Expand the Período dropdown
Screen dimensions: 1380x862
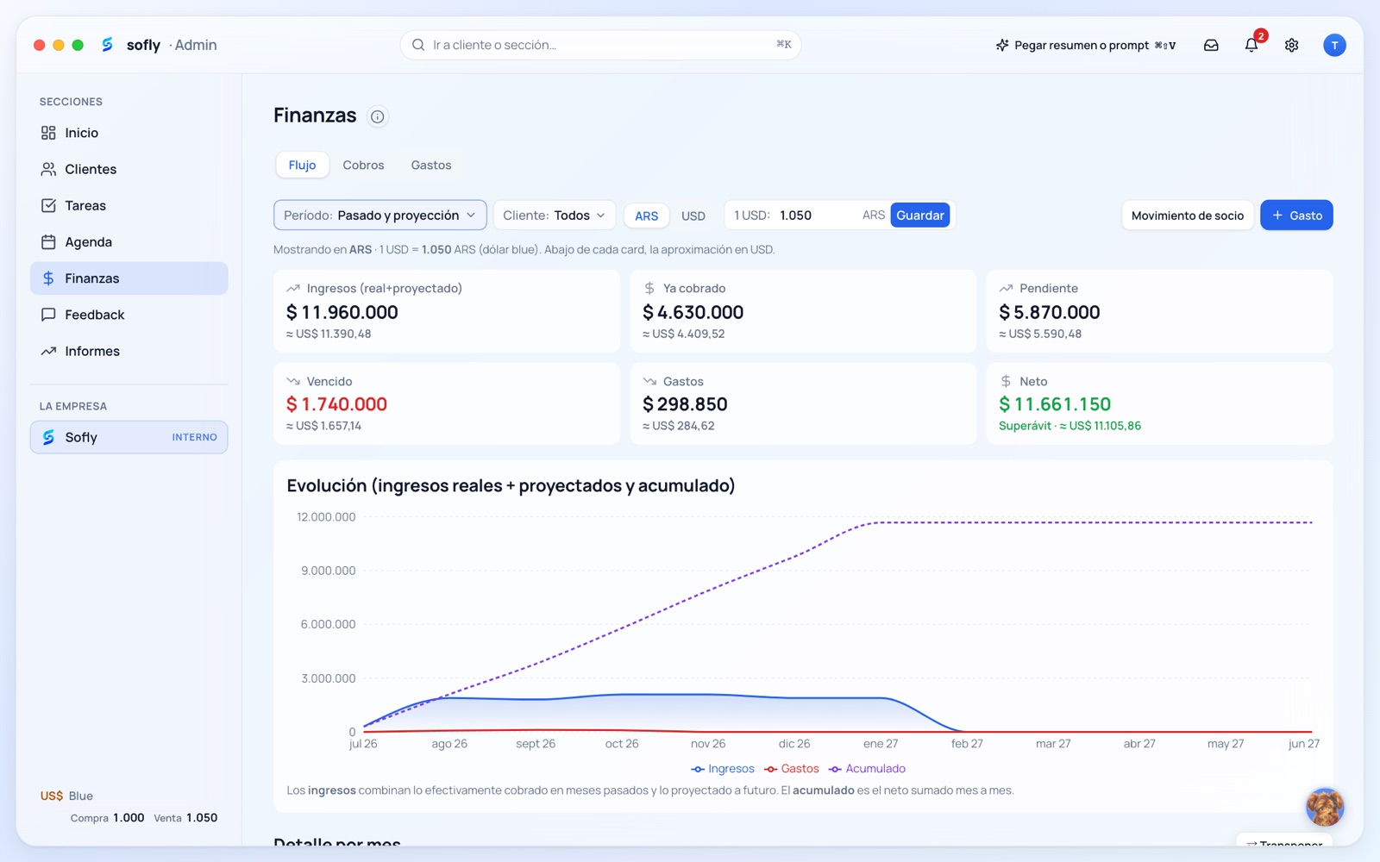point(380,215)
